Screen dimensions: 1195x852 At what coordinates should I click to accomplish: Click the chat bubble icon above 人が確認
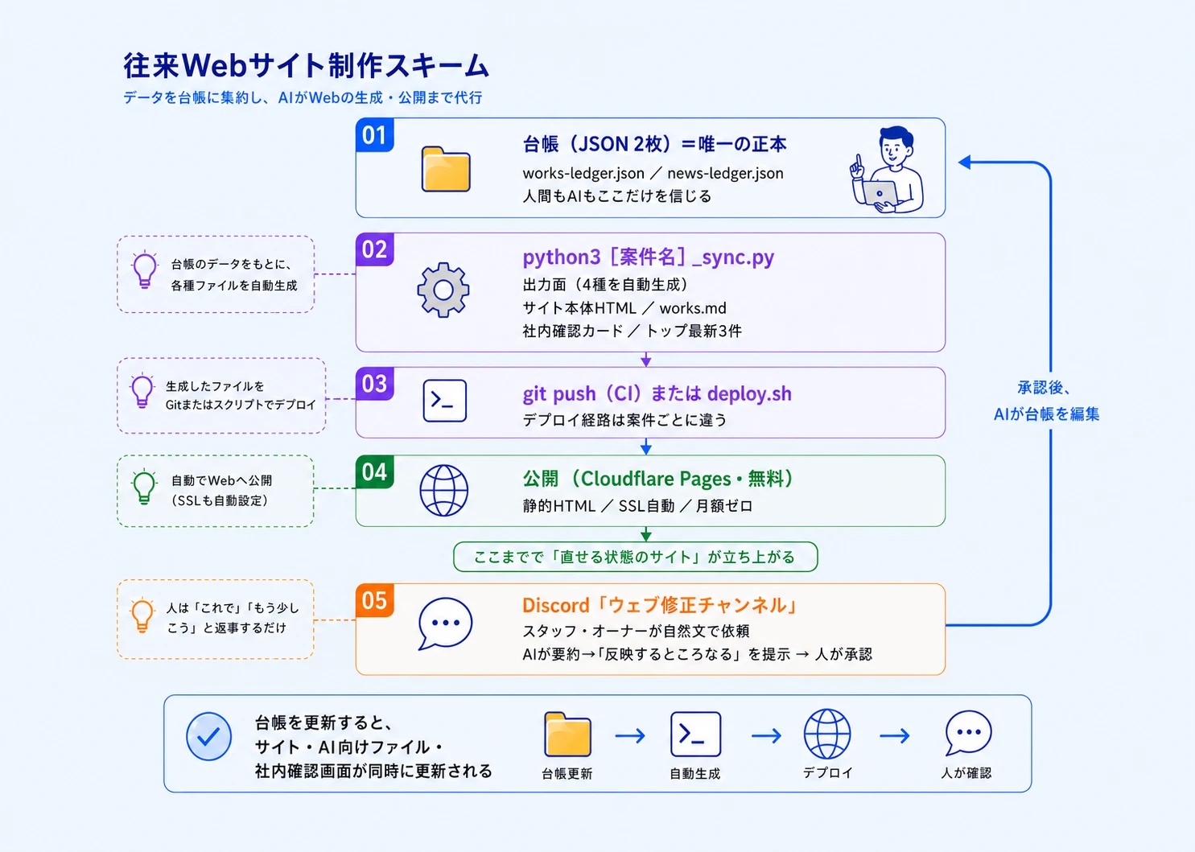coord(968,734)
